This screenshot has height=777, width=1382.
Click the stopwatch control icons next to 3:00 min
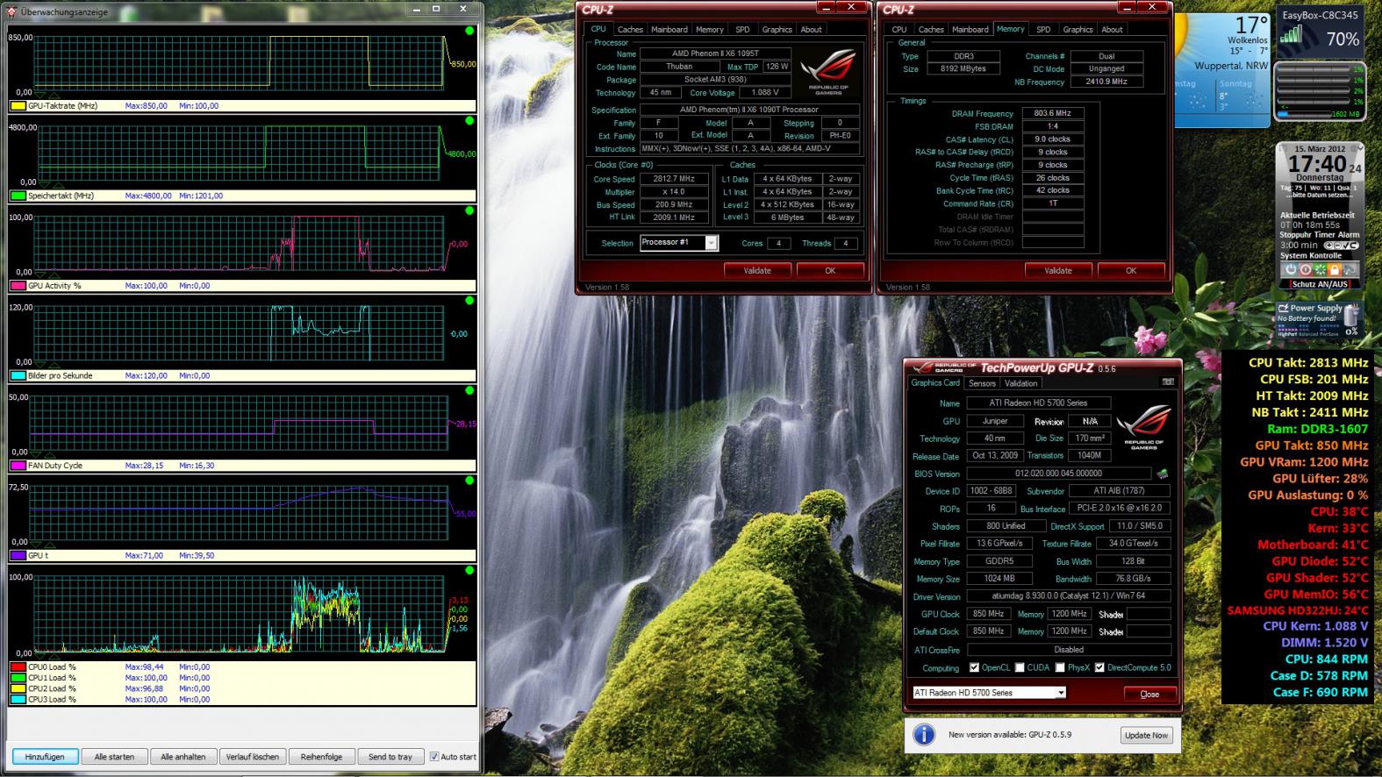[x=1341, y=246]
